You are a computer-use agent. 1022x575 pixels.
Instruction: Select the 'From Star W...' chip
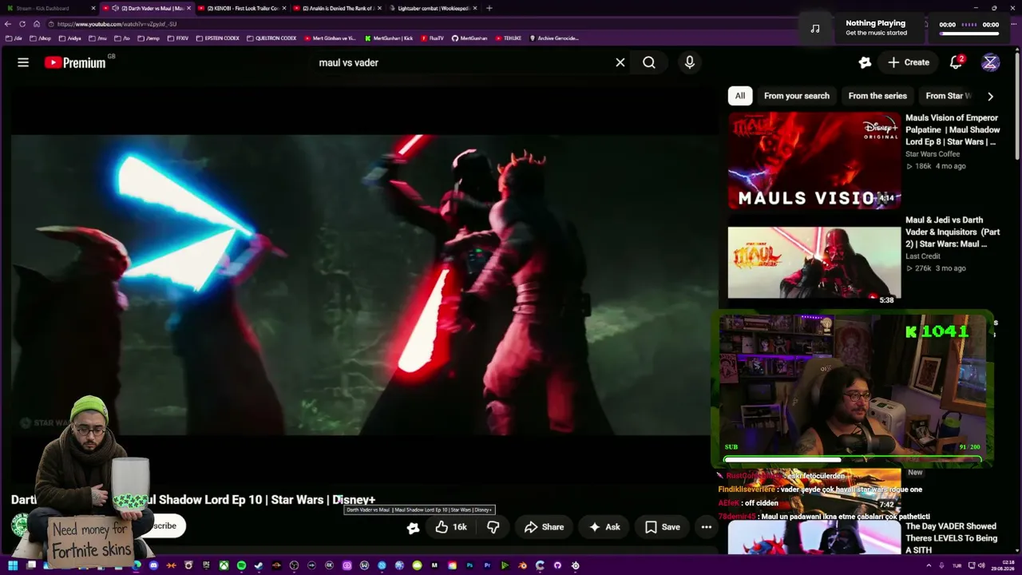click(949, 96)
